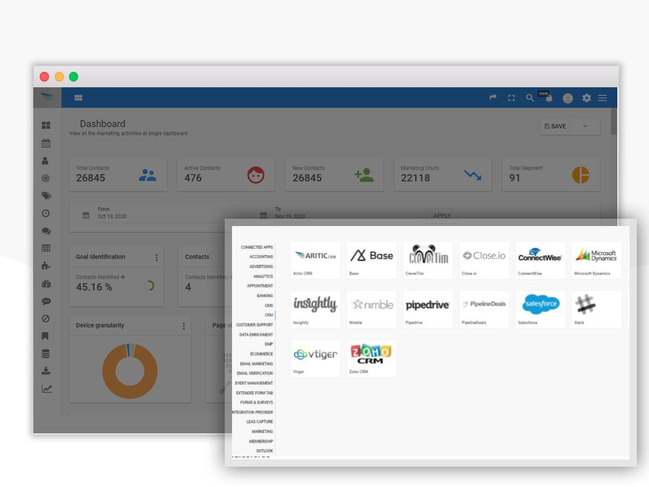Viewport: 649px width, 487px height.
Task: Click the Aritic logo at top-left
Action: tap(47, 97)
